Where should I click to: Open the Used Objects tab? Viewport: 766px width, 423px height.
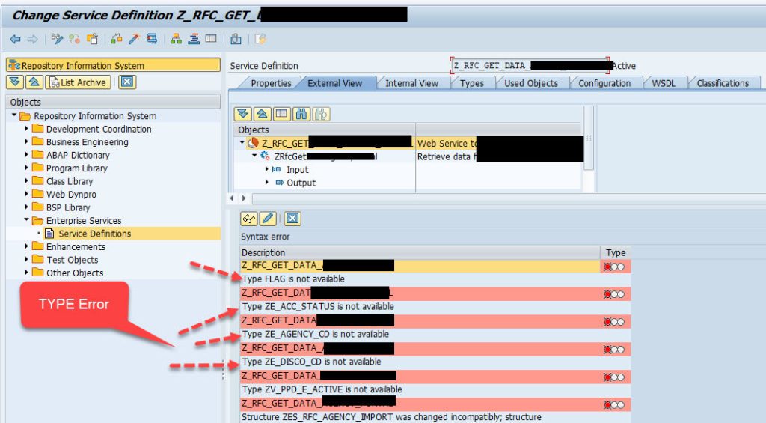(531, 83)
